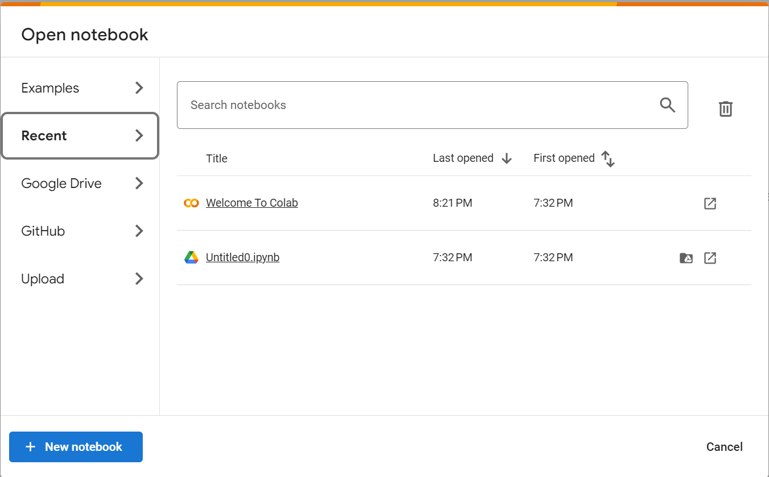
Task: Click First opened 7:32 PM for Untitled0.ipynb
Action: tap(553, 257)
